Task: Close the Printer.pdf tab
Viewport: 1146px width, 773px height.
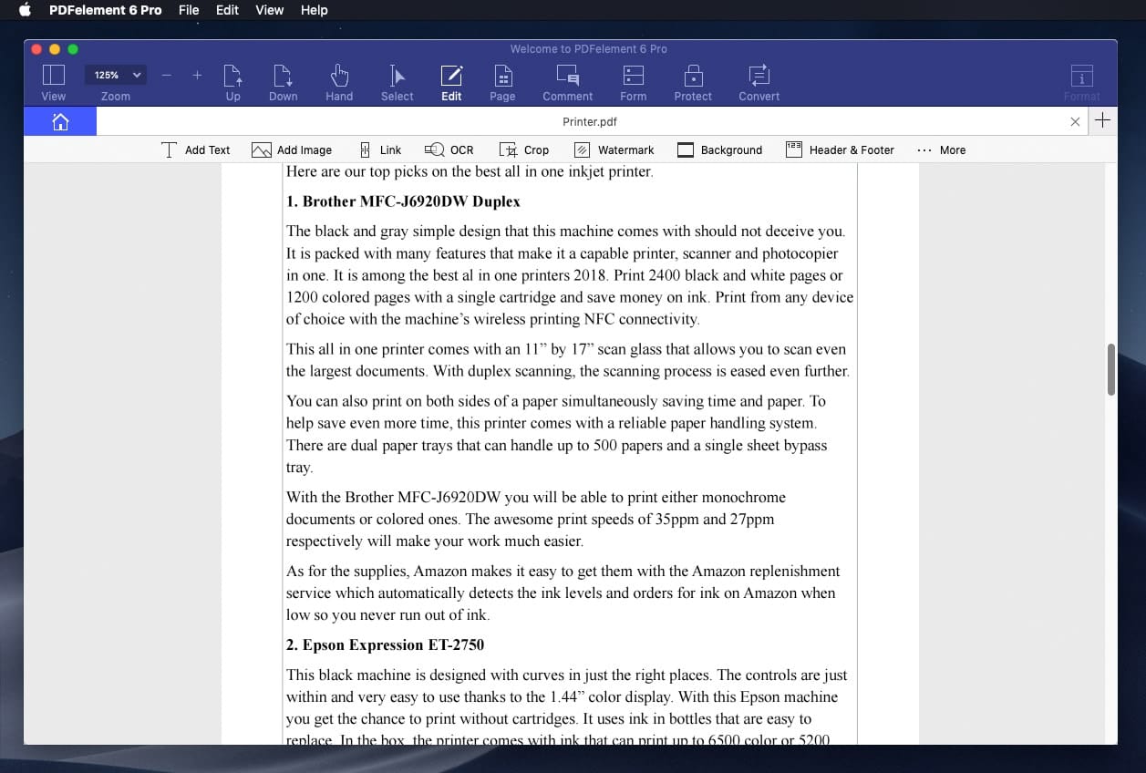Action: [1075, 121]
